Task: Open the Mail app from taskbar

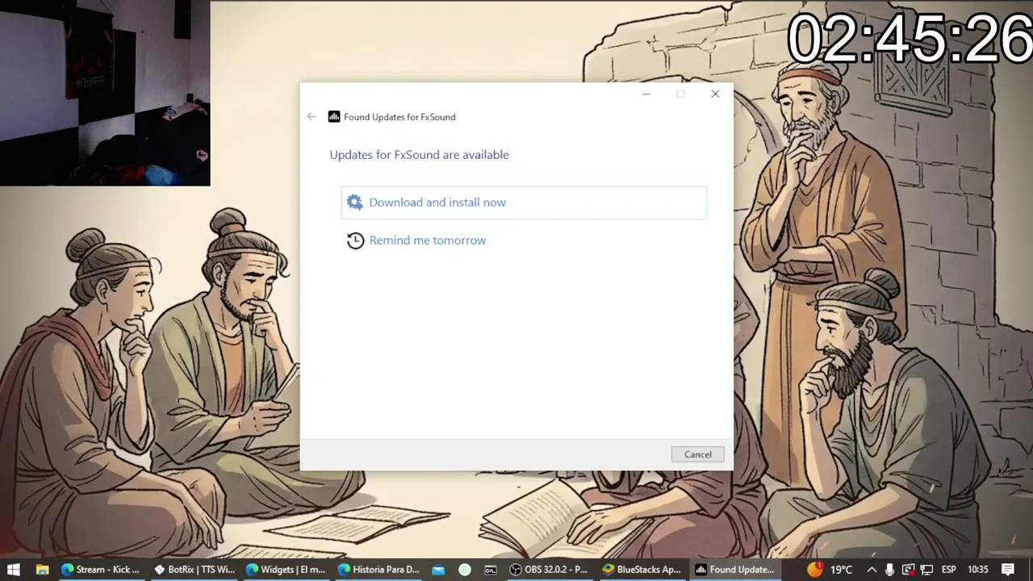Action: tap(438, 570)
